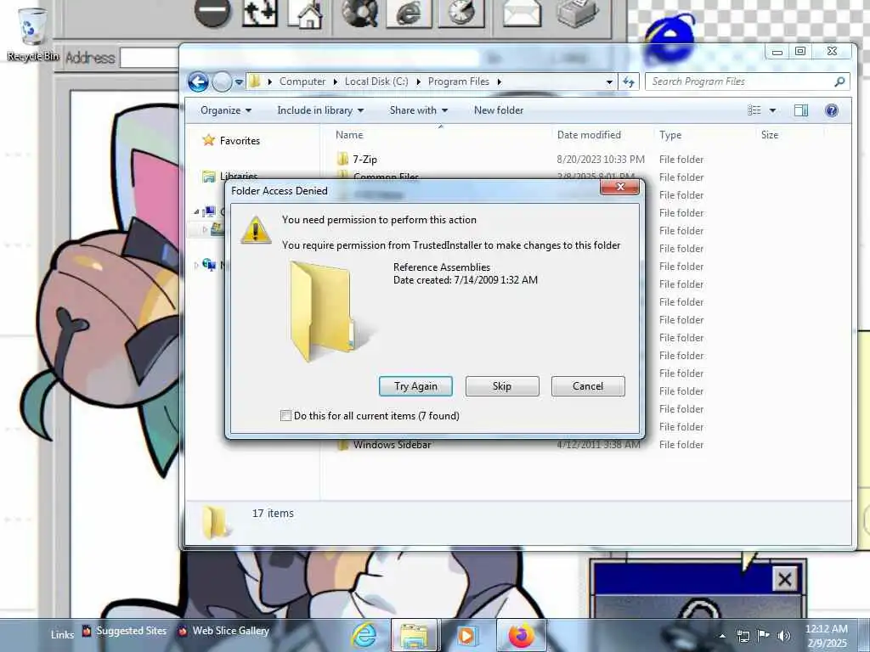Select the Common Files folder row
Screen dimensions: 870x652
387,177
